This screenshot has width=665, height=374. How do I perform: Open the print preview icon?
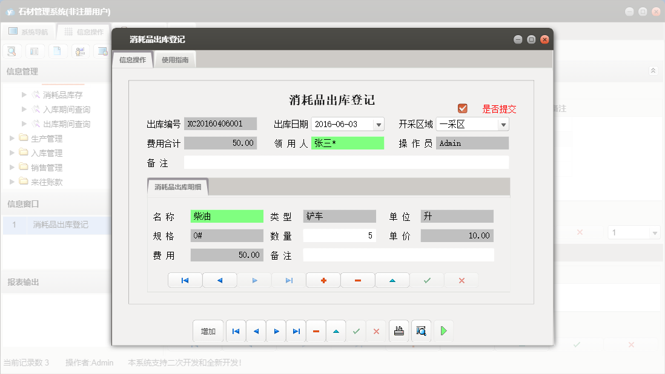coord(421,331)
